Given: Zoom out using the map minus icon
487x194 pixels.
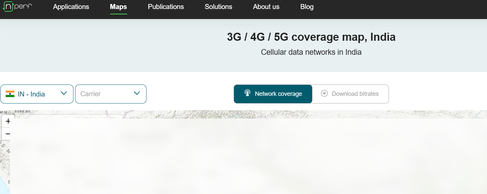Looking at the screenshot, I should tap(8, 134).
